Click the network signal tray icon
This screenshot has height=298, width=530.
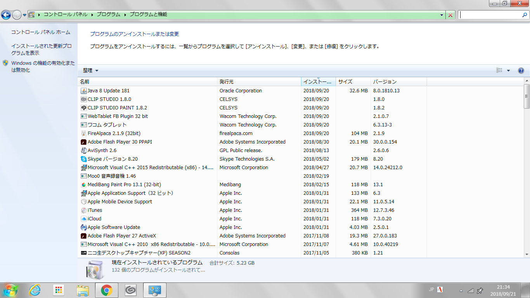coord(471,290)
